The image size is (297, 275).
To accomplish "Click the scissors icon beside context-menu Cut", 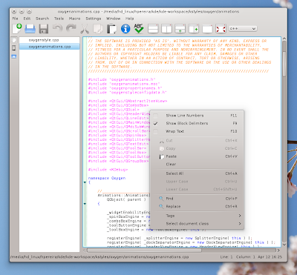I will 162,141.
